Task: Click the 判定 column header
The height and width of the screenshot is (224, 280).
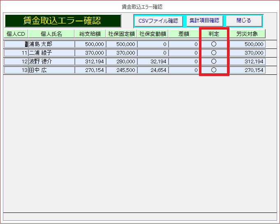Action: 213,34
